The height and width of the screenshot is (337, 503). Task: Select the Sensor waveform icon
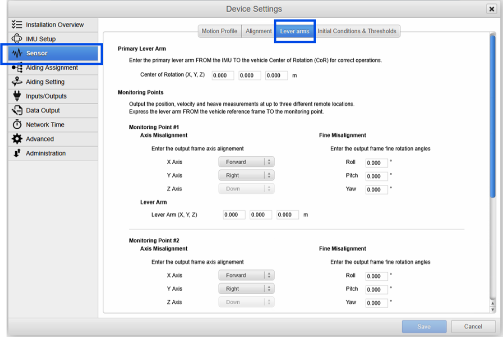coord(17,53)
